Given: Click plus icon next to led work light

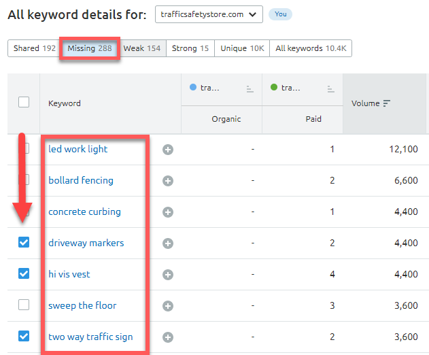Looking at the screenshot, I should [x=168, y=150].
